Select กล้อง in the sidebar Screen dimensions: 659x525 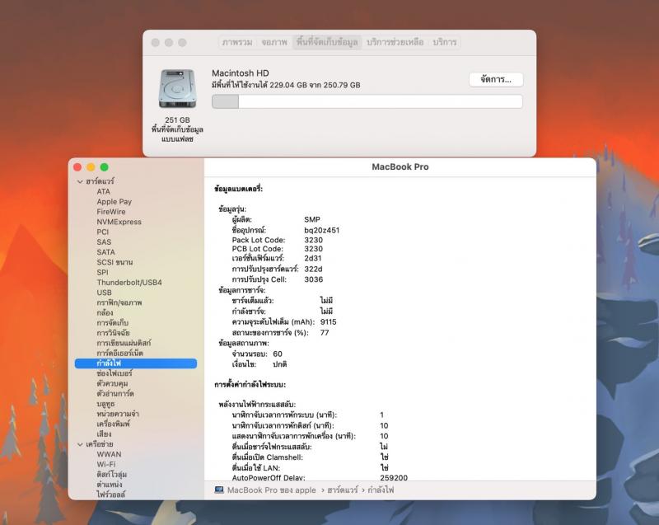105,312
